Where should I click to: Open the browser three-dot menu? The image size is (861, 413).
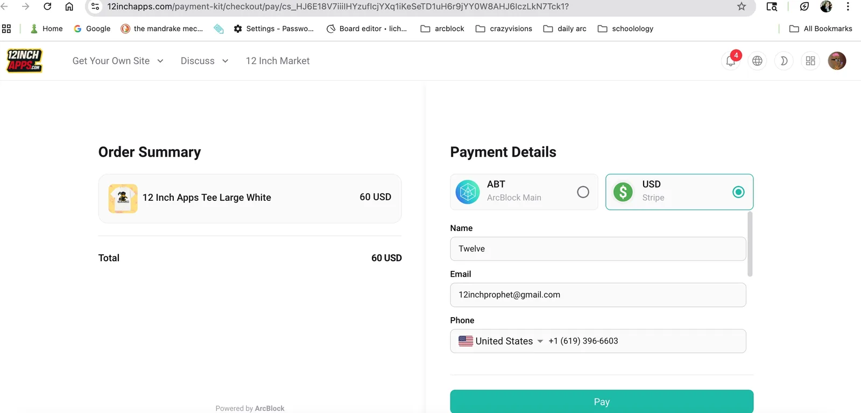[x=848, y=6]
